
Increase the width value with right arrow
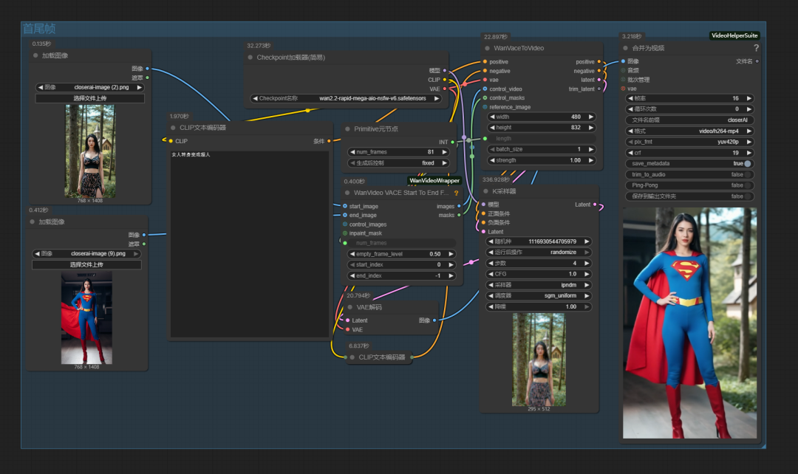pos(590,117)
